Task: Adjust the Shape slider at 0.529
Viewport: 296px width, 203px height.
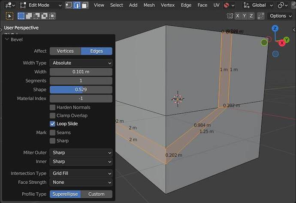Action: click(x=81, y=90)
